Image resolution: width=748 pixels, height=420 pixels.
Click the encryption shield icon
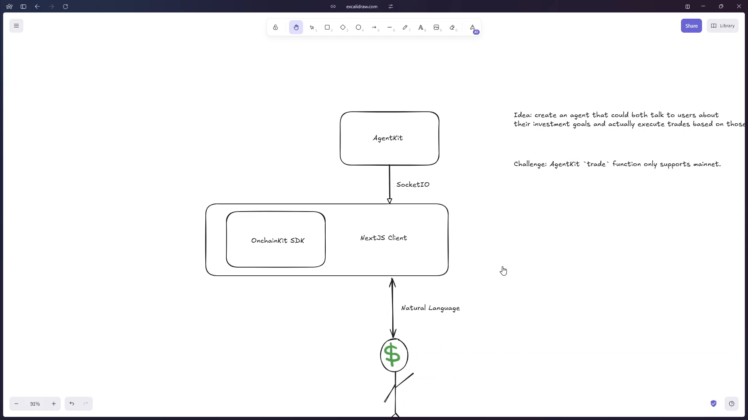[713, 404]
